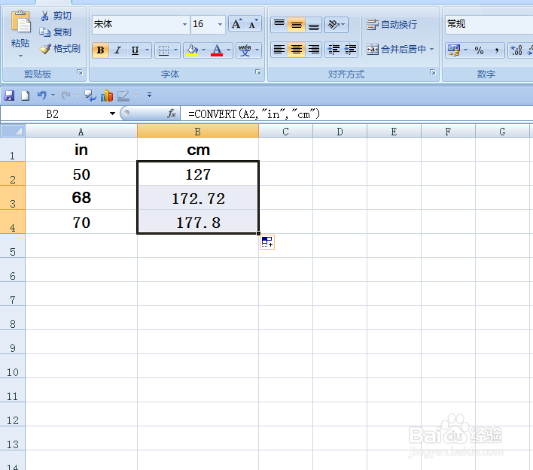Select column E header
This screenshot has width=533, height=470.
coord(394,132)
